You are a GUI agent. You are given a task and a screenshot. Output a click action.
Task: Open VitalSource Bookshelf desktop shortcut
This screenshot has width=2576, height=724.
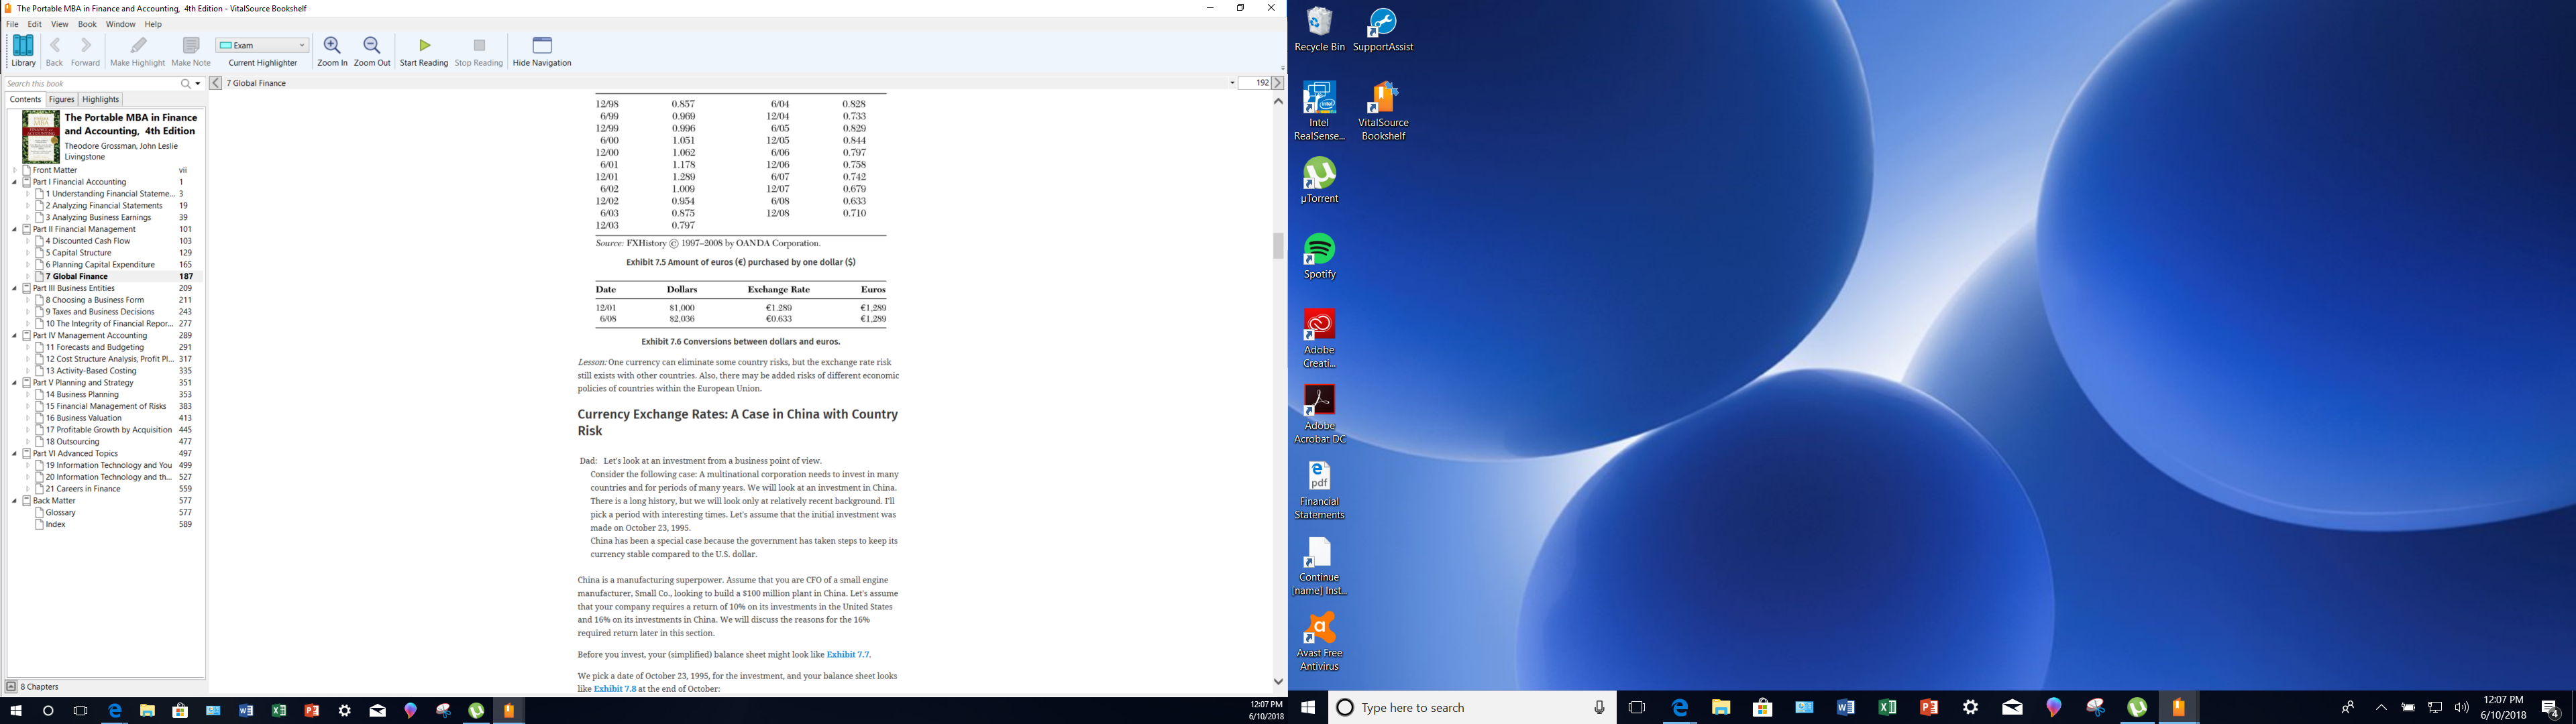pyautogui.click(x=1383, y=111)
